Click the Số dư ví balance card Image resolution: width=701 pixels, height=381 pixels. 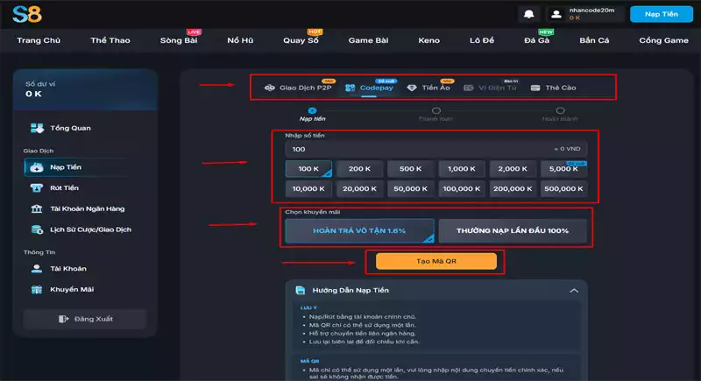(85, 89)
